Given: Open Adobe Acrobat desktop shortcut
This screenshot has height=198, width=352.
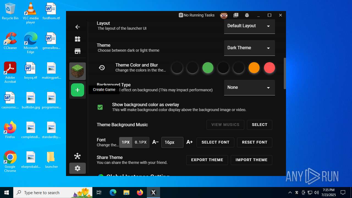Looking at the screenshot, I should pyautogui.click(x=10, y=73).
